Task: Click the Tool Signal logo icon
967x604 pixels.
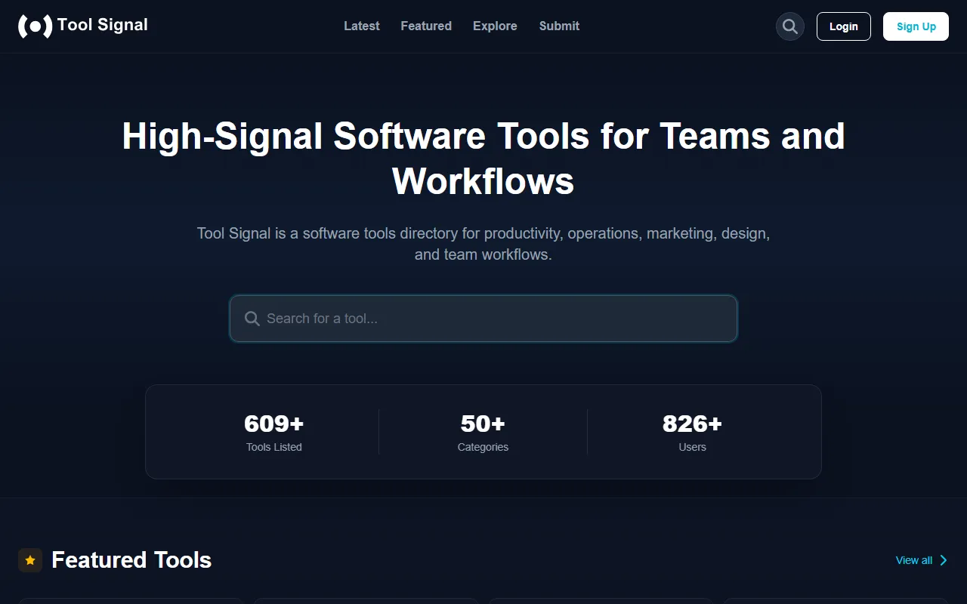Action: (x=35, y=26)
